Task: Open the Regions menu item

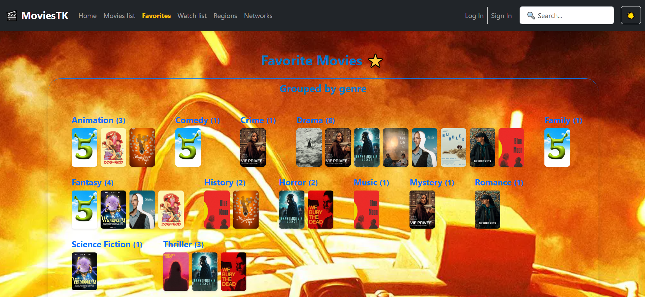Action: (x=225, y=16)
